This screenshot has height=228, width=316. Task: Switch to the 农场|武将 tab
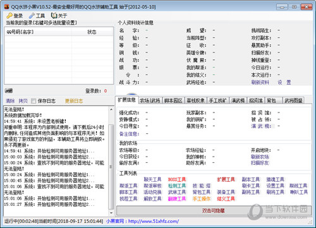click(150, 100)
